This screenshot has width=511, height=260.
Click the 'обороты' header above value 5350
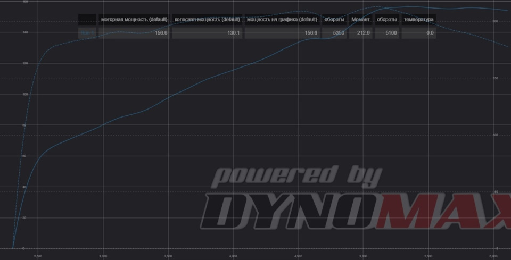click(334, 20)
